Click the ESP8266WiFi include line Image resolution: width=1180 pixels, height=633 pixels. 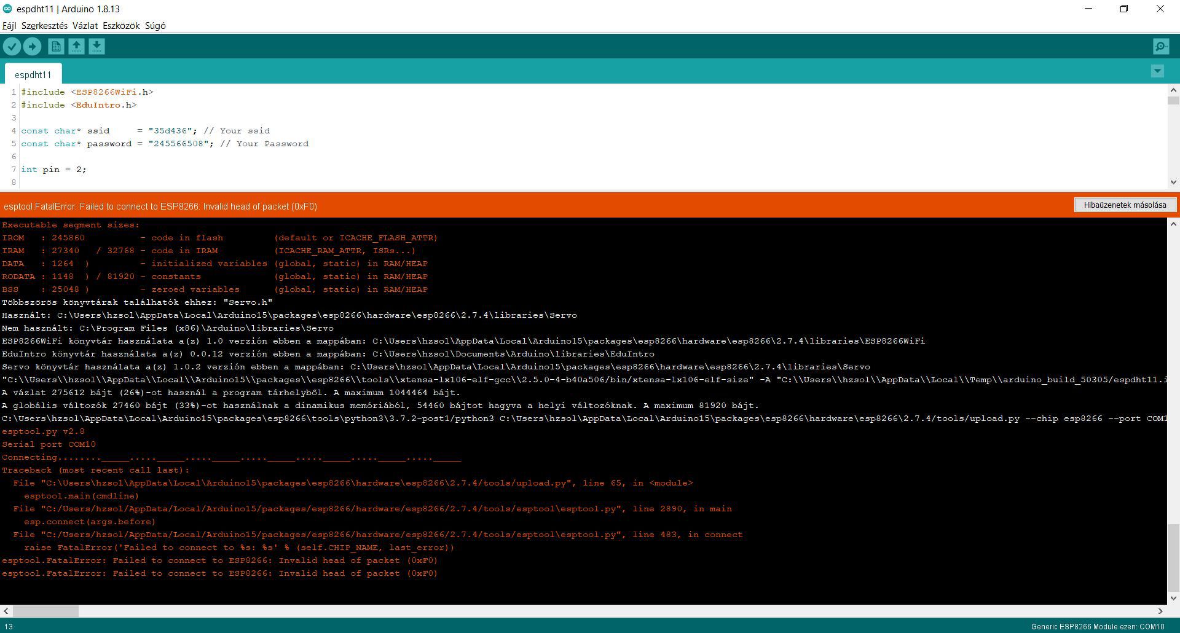coord(87,92)
